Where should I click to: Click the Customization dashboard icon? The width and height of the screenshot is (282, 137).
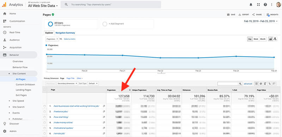tap(5, 21)
